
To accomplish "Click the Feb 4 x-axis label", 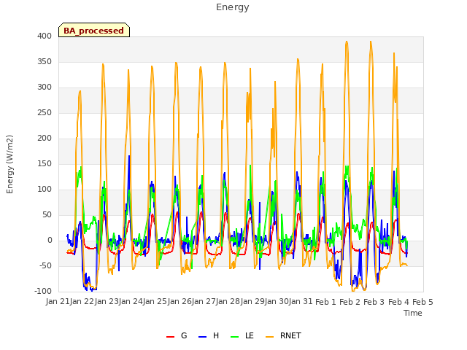I will click(399, 302).
